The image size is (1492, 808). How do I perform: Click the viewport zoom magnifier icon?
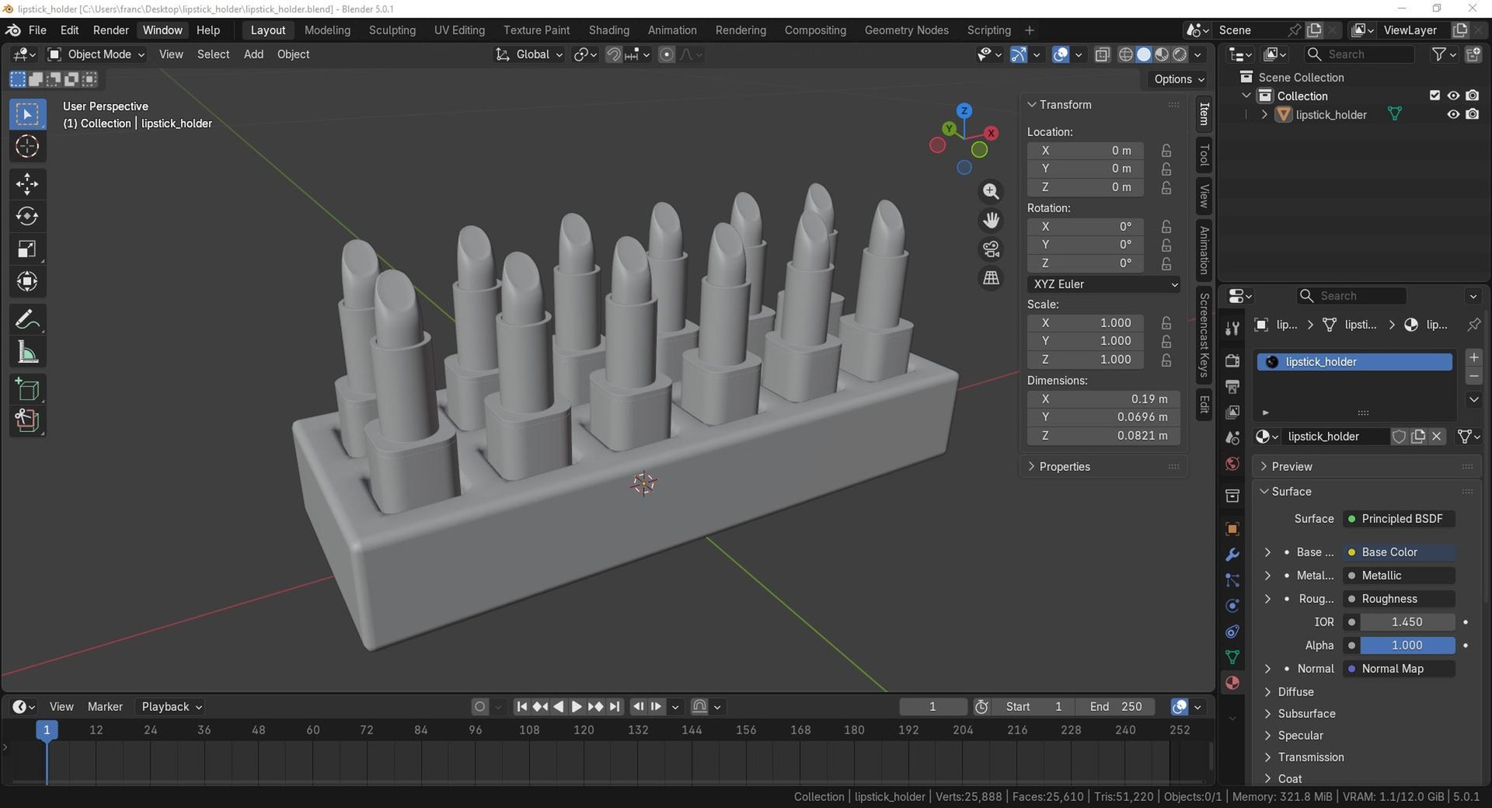tap(991, 192)
